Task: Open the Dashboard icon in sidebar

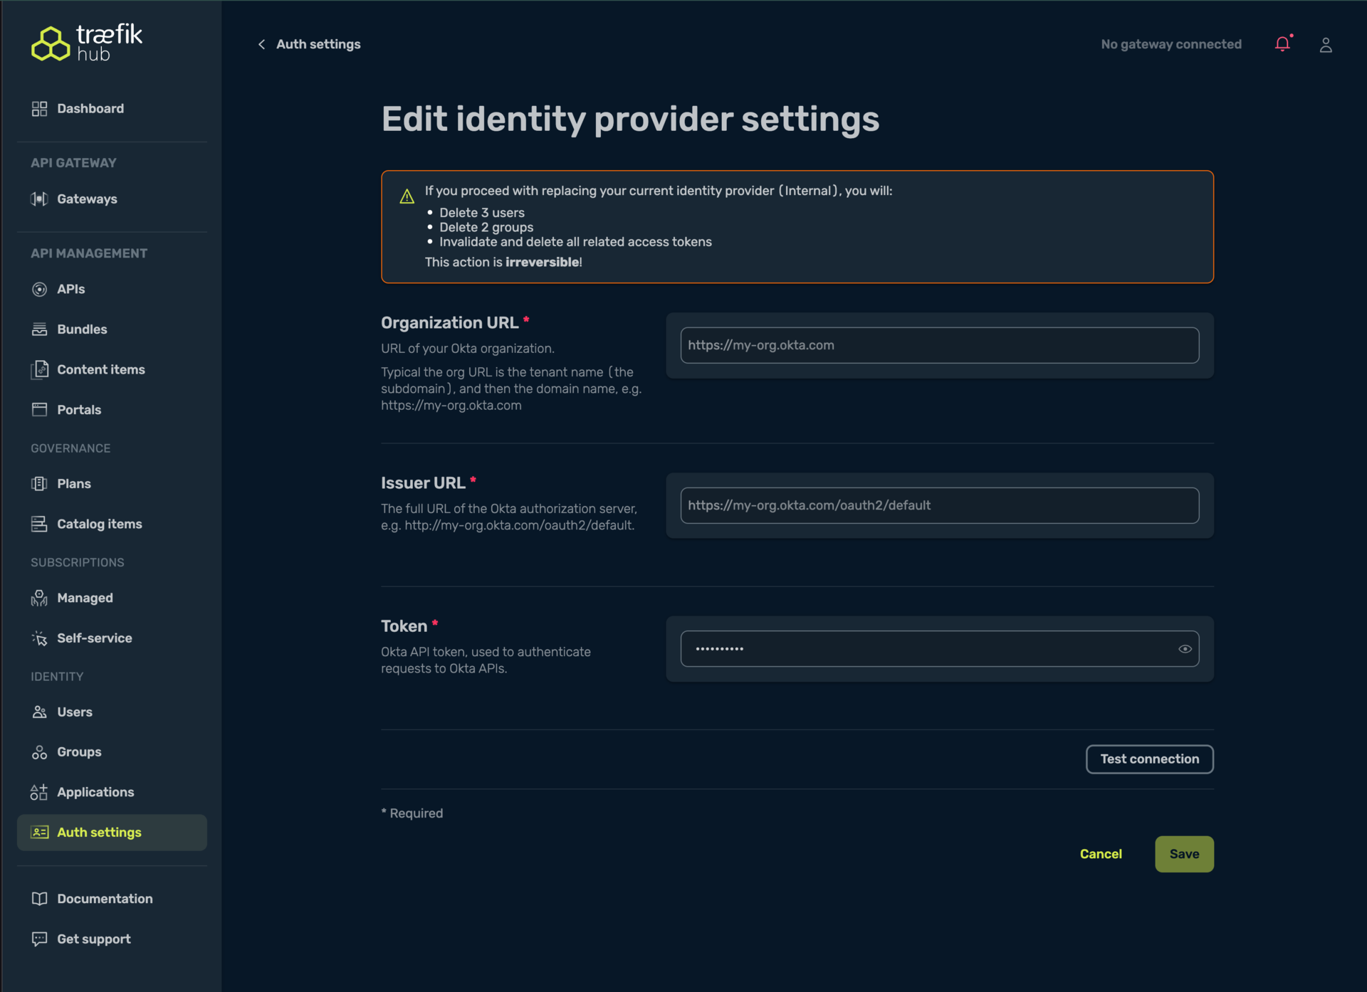Action: coord(39,109)
